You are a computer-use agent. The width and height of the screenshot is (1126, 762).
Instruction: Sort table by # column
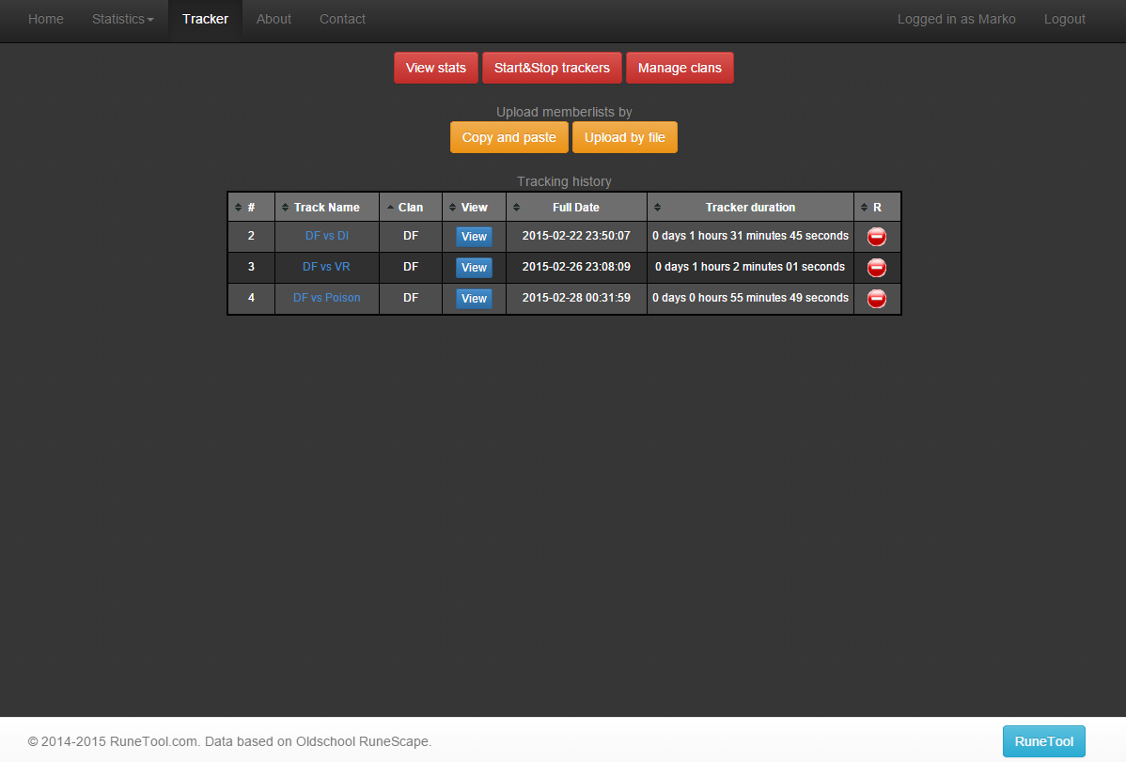(x=251, y=207)
